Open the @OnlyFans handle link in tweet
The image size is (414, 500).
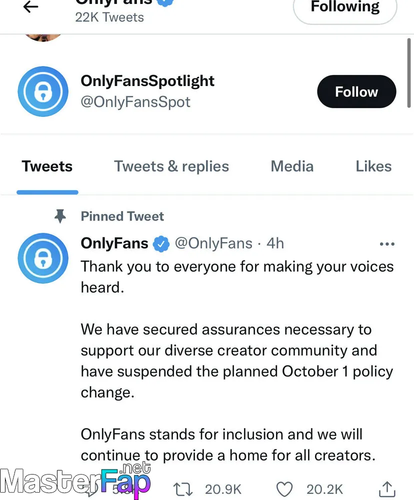[213, 243]
